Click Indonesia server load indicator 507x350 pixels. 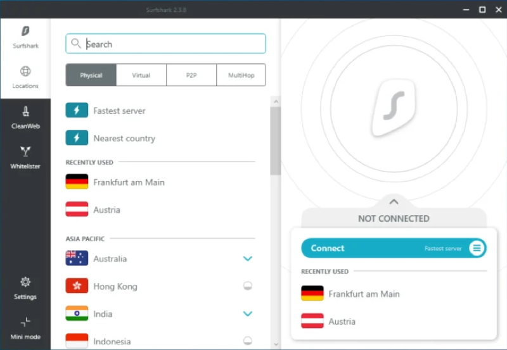click(248, 341)
